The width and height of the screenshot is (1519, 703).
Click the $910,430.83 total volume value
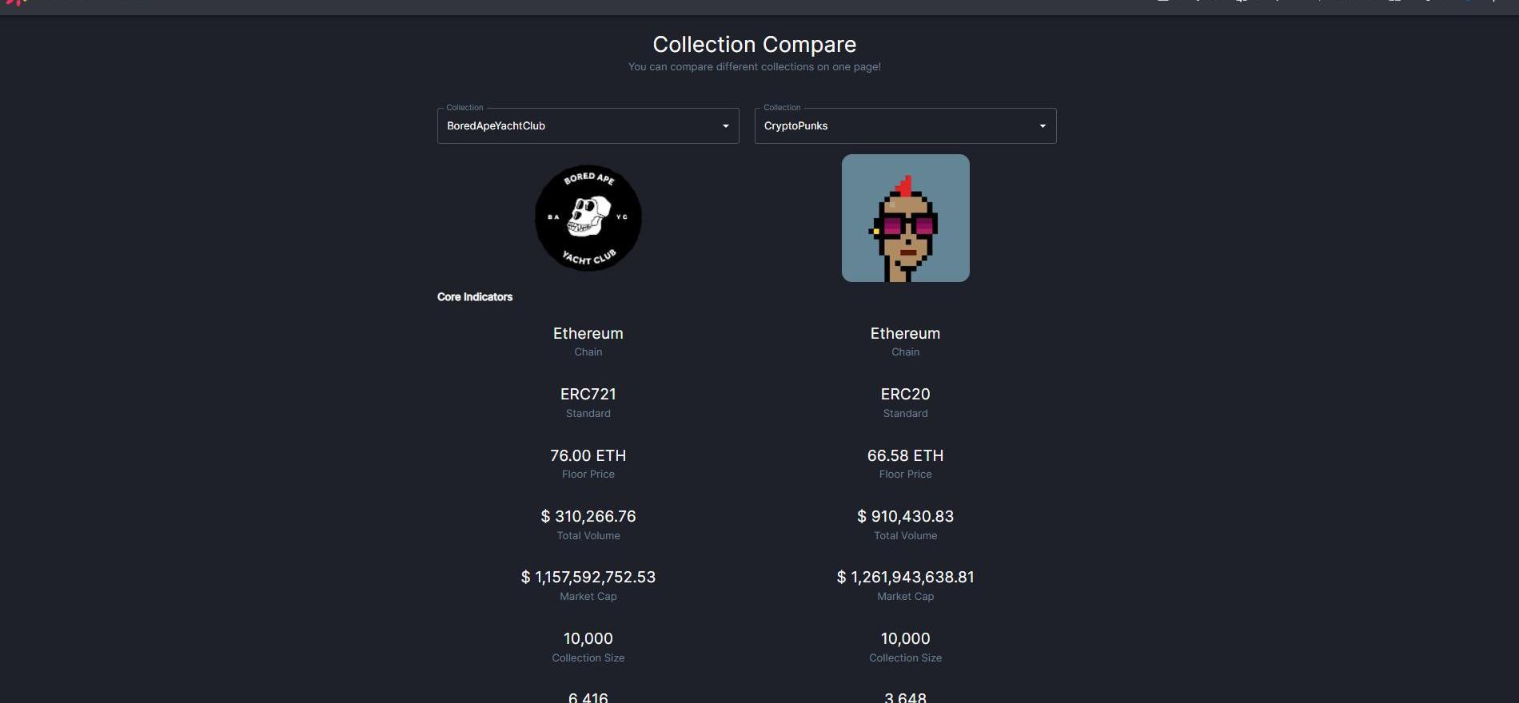point(905,517)
